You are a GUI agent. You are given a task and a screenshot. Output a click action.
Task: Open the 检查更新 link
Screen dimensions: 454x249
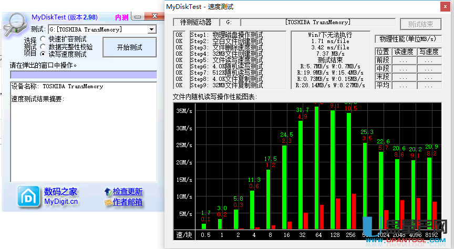(128, 192)
